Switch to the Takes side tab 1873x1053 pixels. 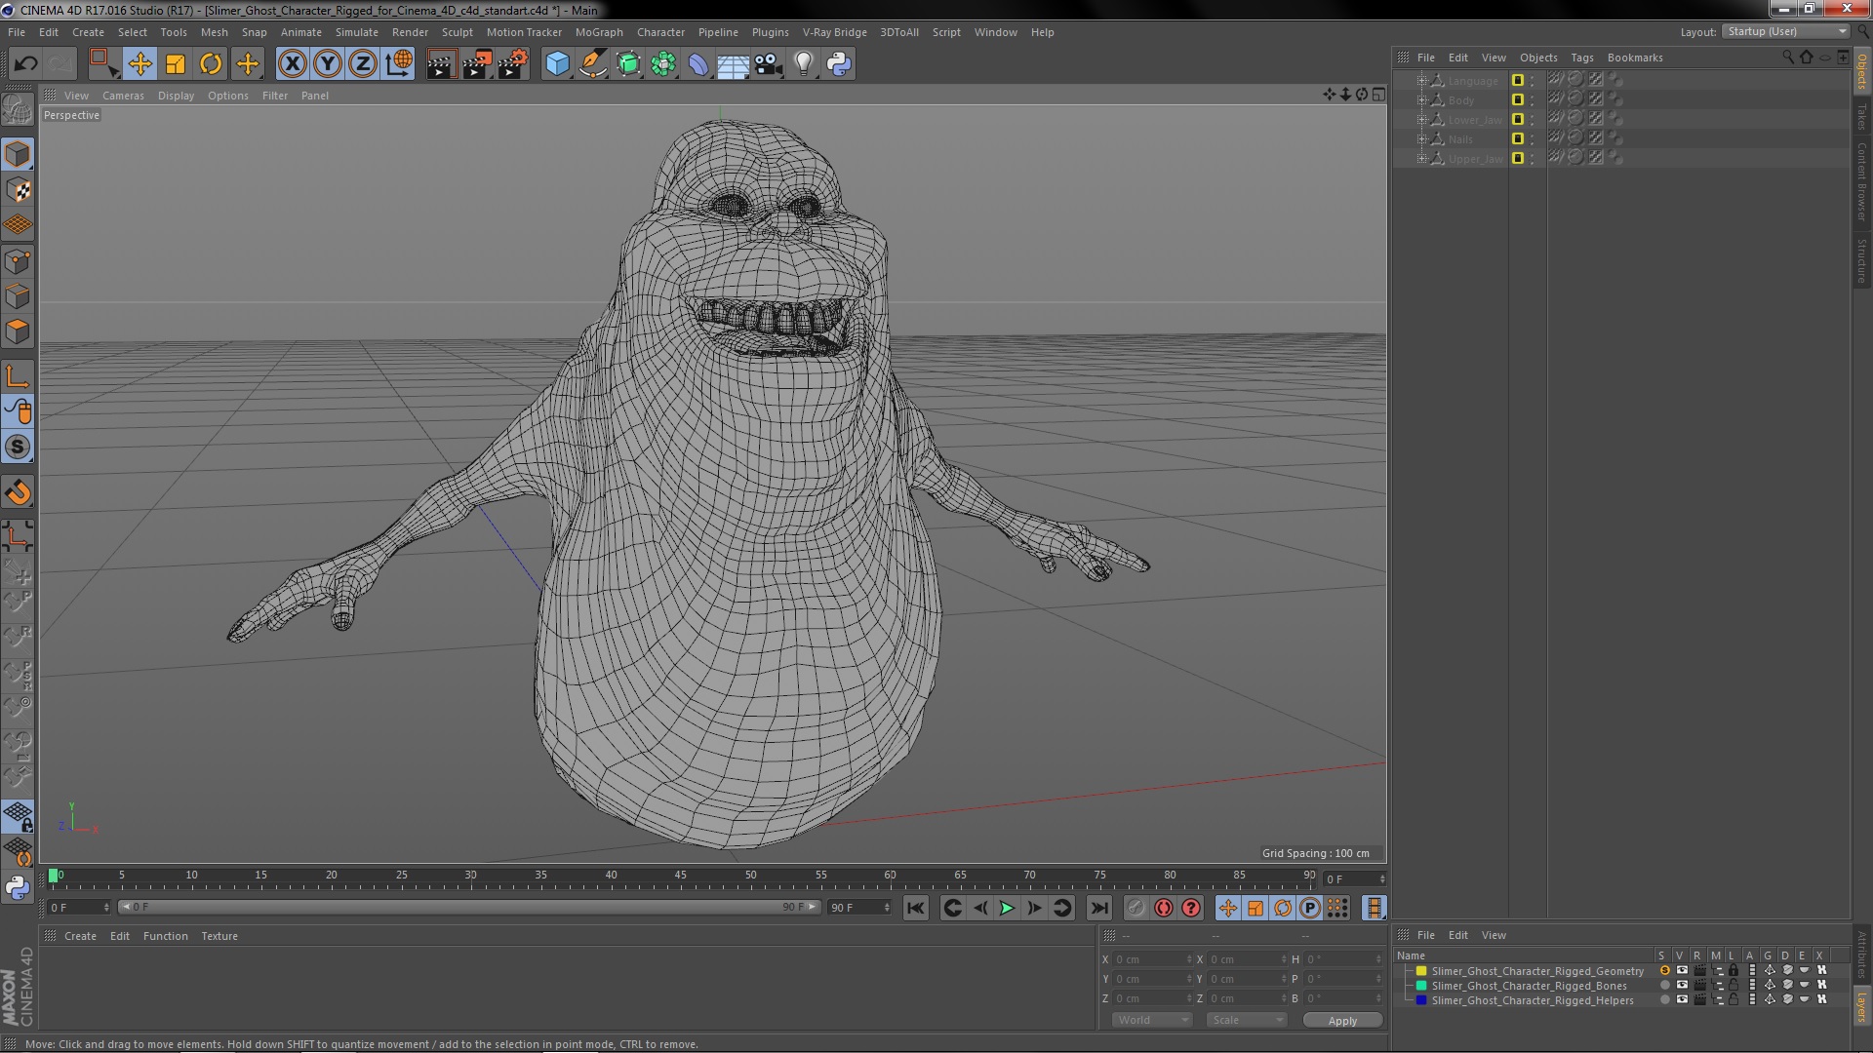(x=1862, y=117)
